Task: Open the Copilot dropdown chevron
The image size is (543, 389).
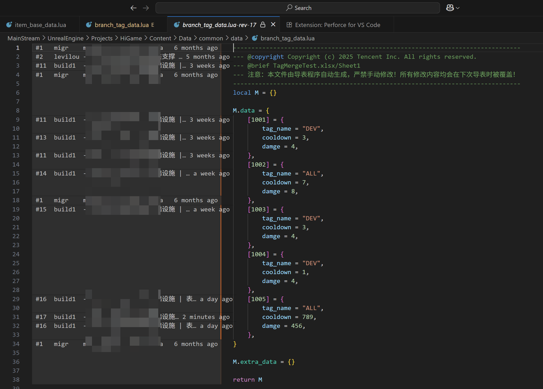Action: (x=457, y=8)
